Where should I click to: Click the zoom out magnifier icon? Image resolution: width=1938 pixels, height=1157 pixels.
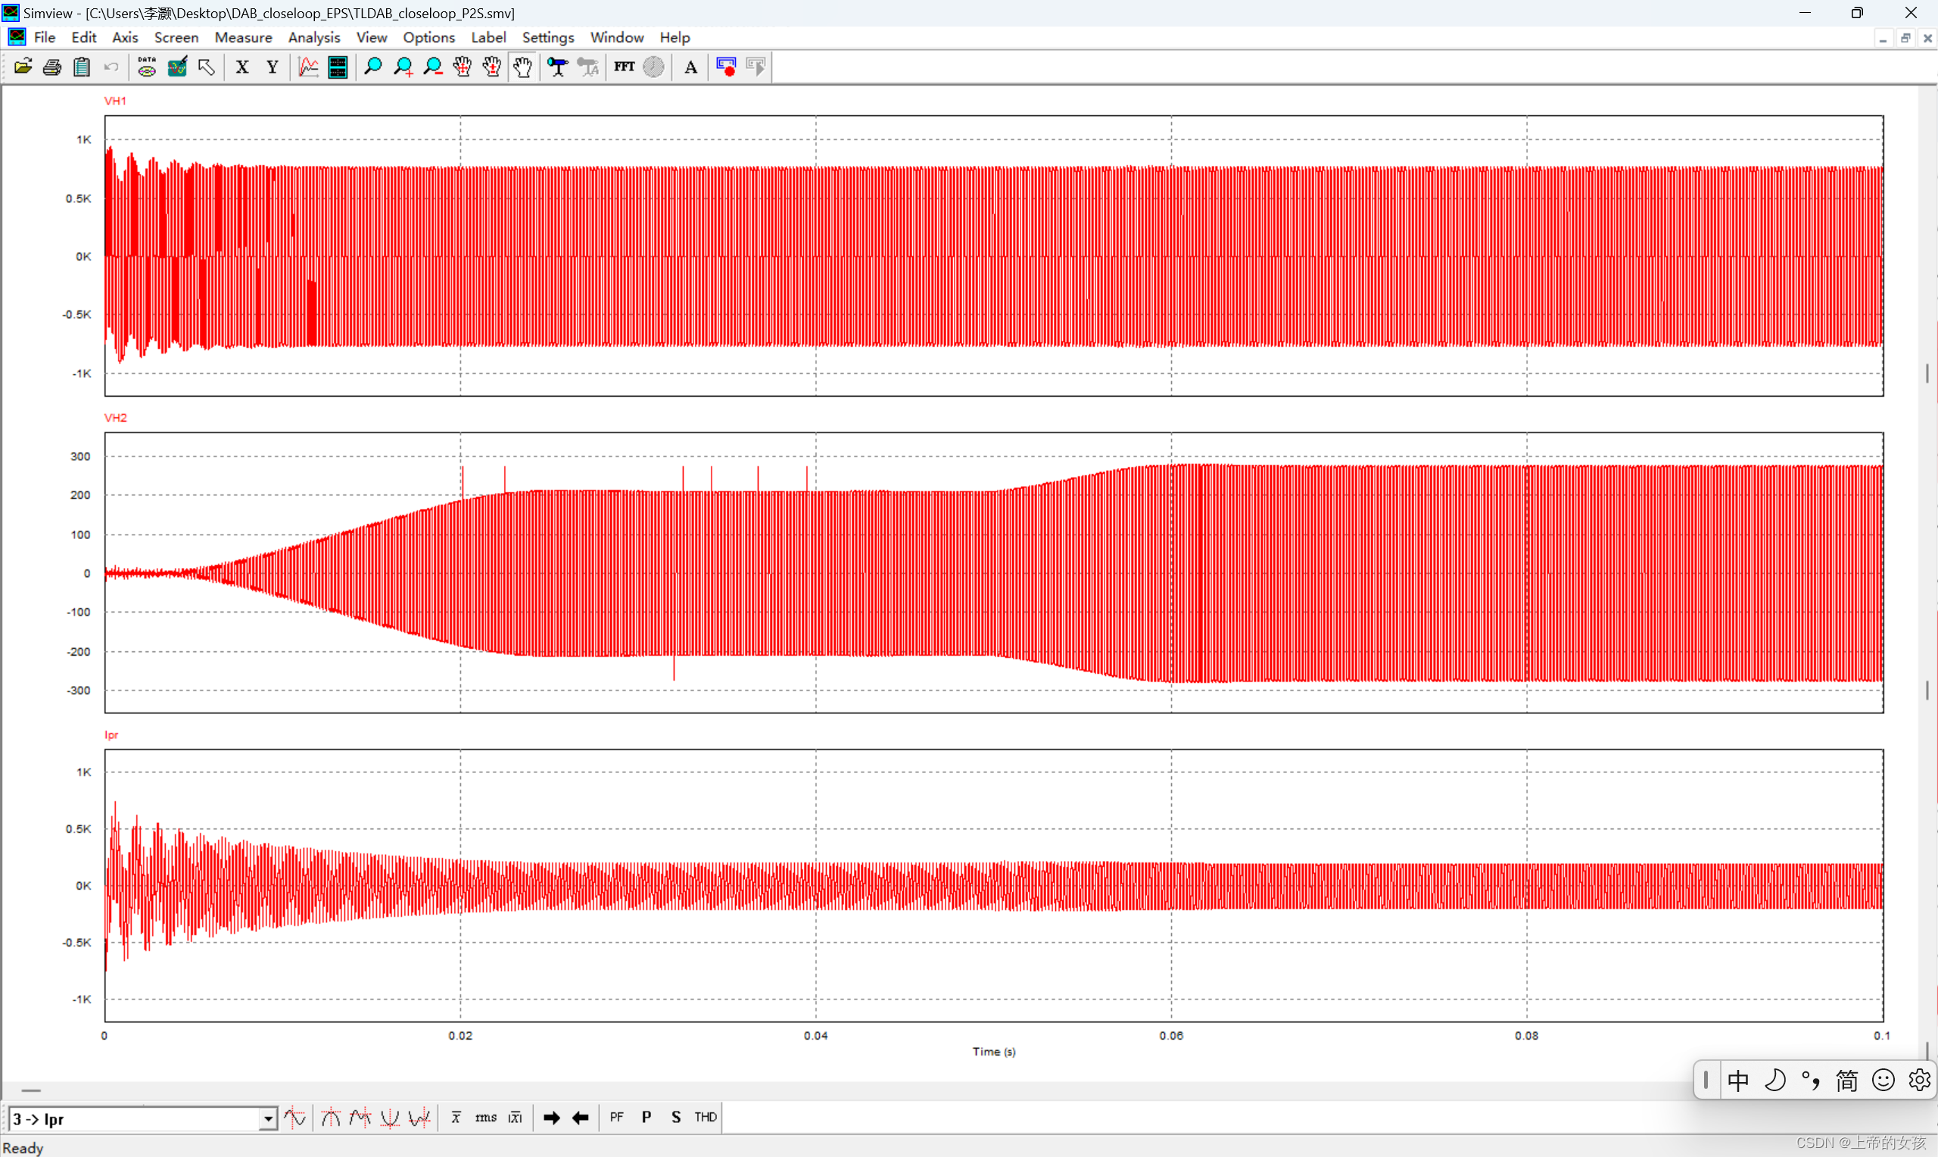coord(433,67)
